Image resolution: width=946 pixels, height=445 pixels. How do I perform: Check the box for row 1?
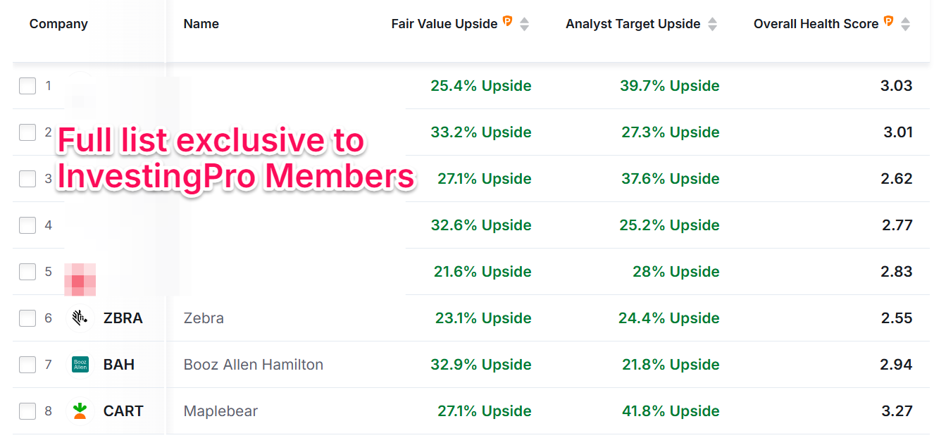pyautogui.click(x=27, y=86)
